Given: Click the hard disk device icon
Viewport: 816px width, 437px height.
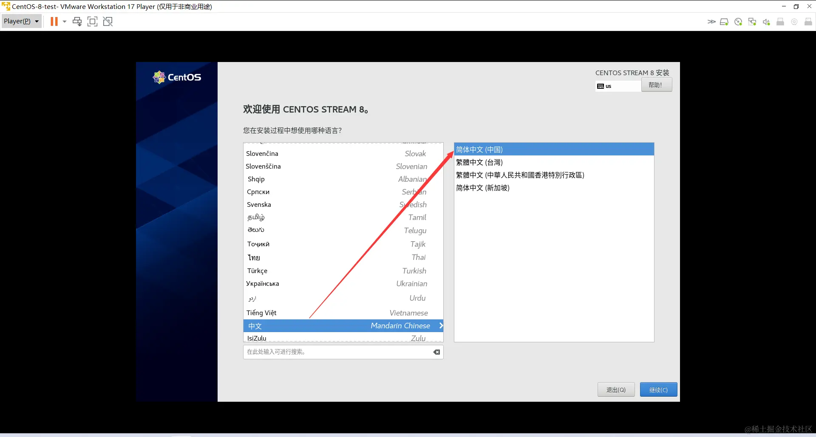Looking at the screenshot, I should pyautogui.click(x=724, y=22).
